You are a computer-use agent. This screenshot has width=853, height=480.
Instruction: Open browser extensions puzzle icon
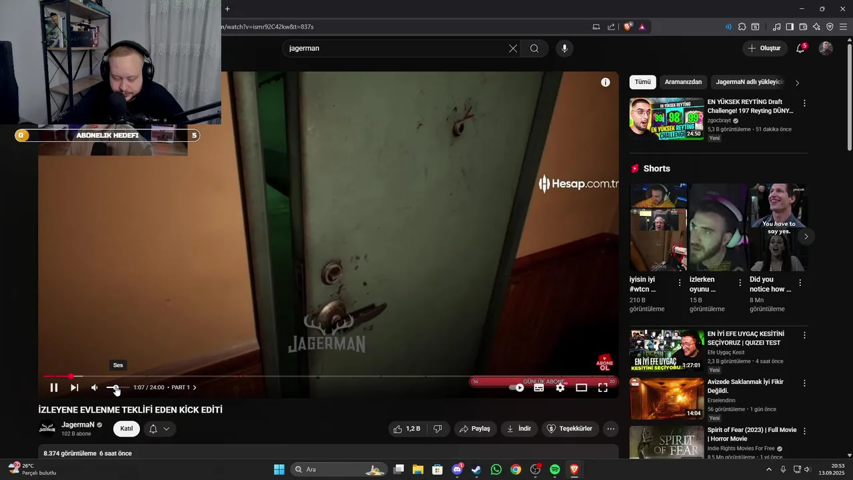[x=742, y=27]
